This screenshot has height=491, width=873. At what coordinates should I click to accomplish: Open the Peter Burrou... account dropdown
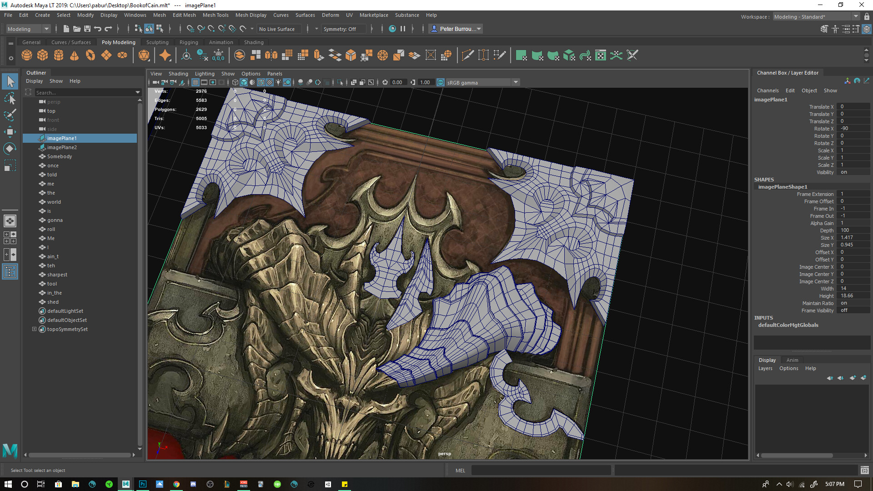(x=456, y=29)
